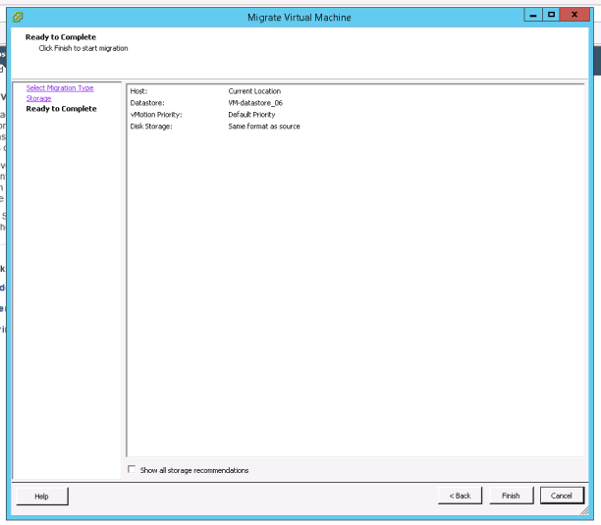Click the Same format as source value
Screen dimensions: 601x525
point(264,127)
